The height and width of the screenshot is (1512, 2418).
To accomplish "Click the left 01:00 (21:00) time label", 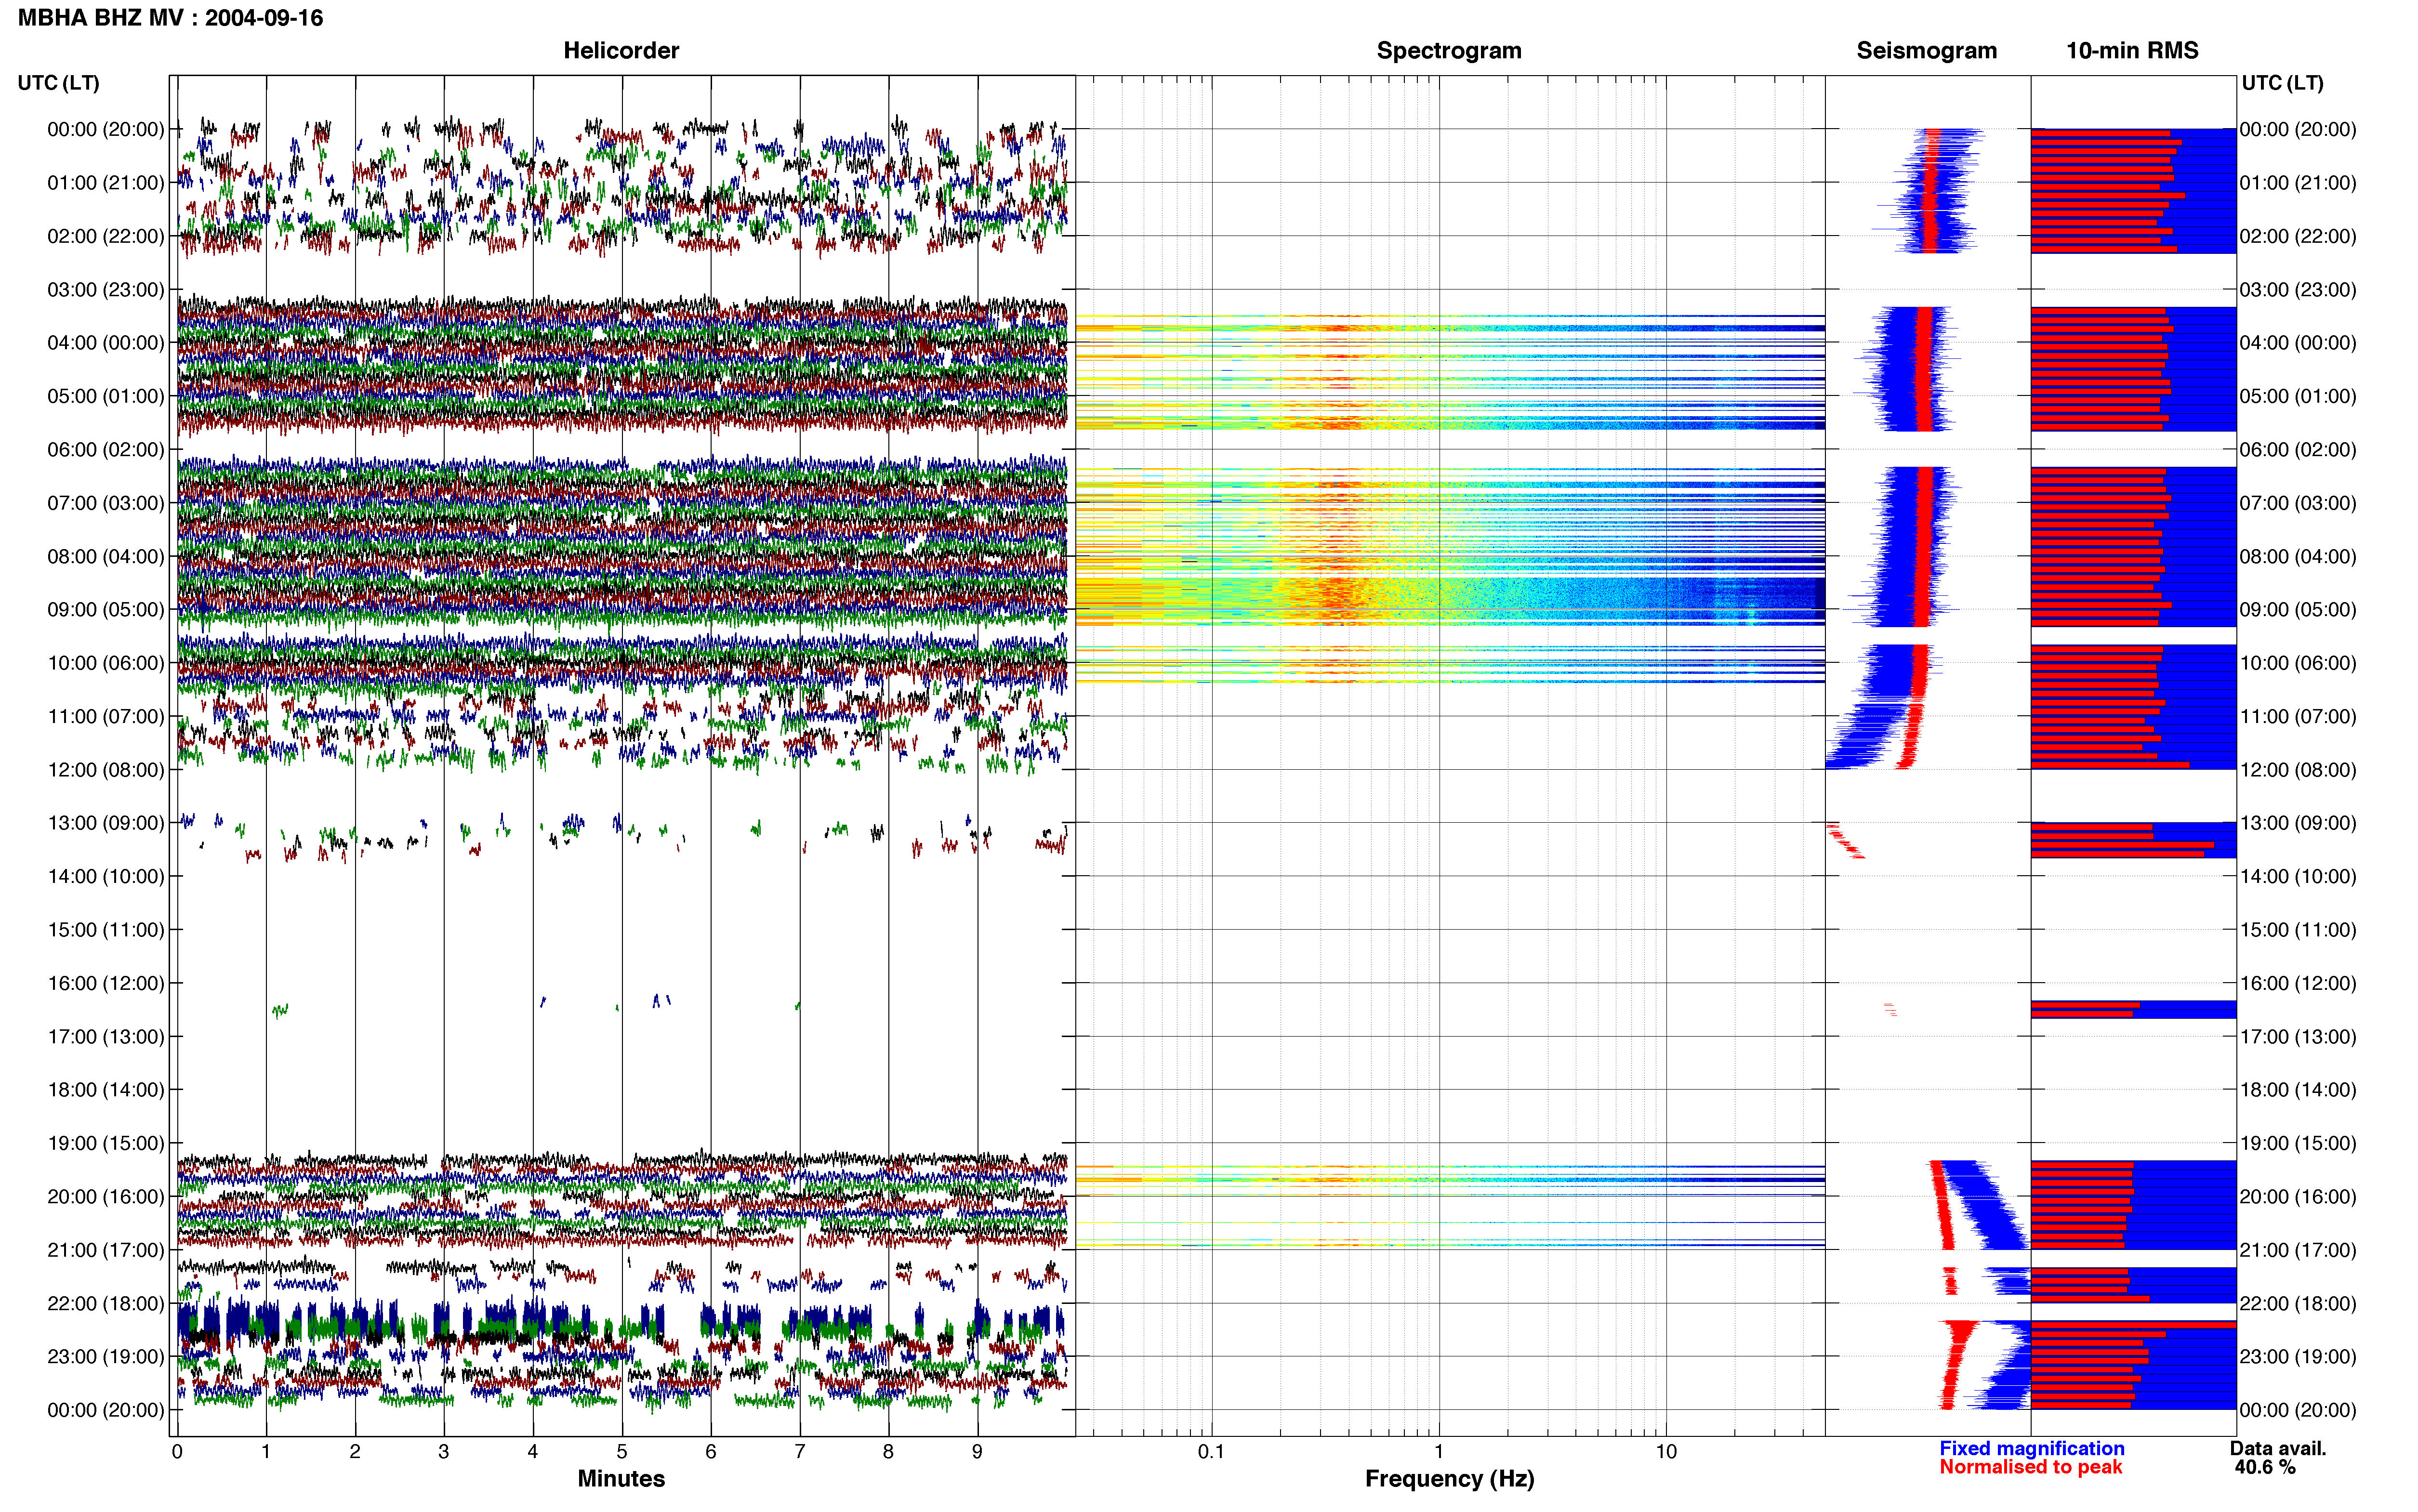I will (106, 183).
